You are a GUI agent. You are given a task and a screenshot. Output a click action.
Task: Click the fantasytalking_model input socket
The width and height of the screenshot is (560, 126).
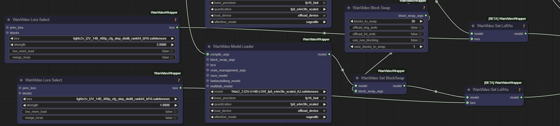[208, 81]
